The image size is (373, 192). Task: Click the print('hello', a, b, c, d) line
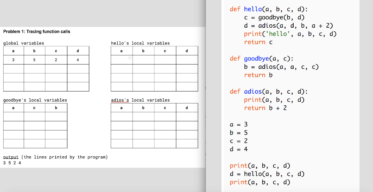click(x=290, y=34)
